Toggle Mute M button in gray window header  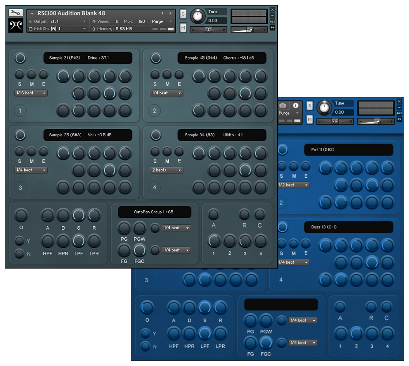183,27
